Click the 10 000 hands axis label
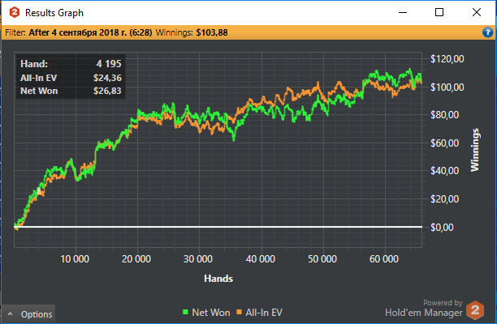Image resolution: width=497 pixels, height=324 pixels. click(75, 259)
